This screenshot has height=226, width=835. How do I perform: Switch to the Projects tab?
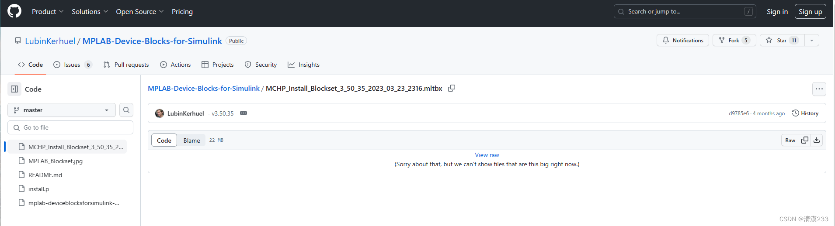[218, 65]
